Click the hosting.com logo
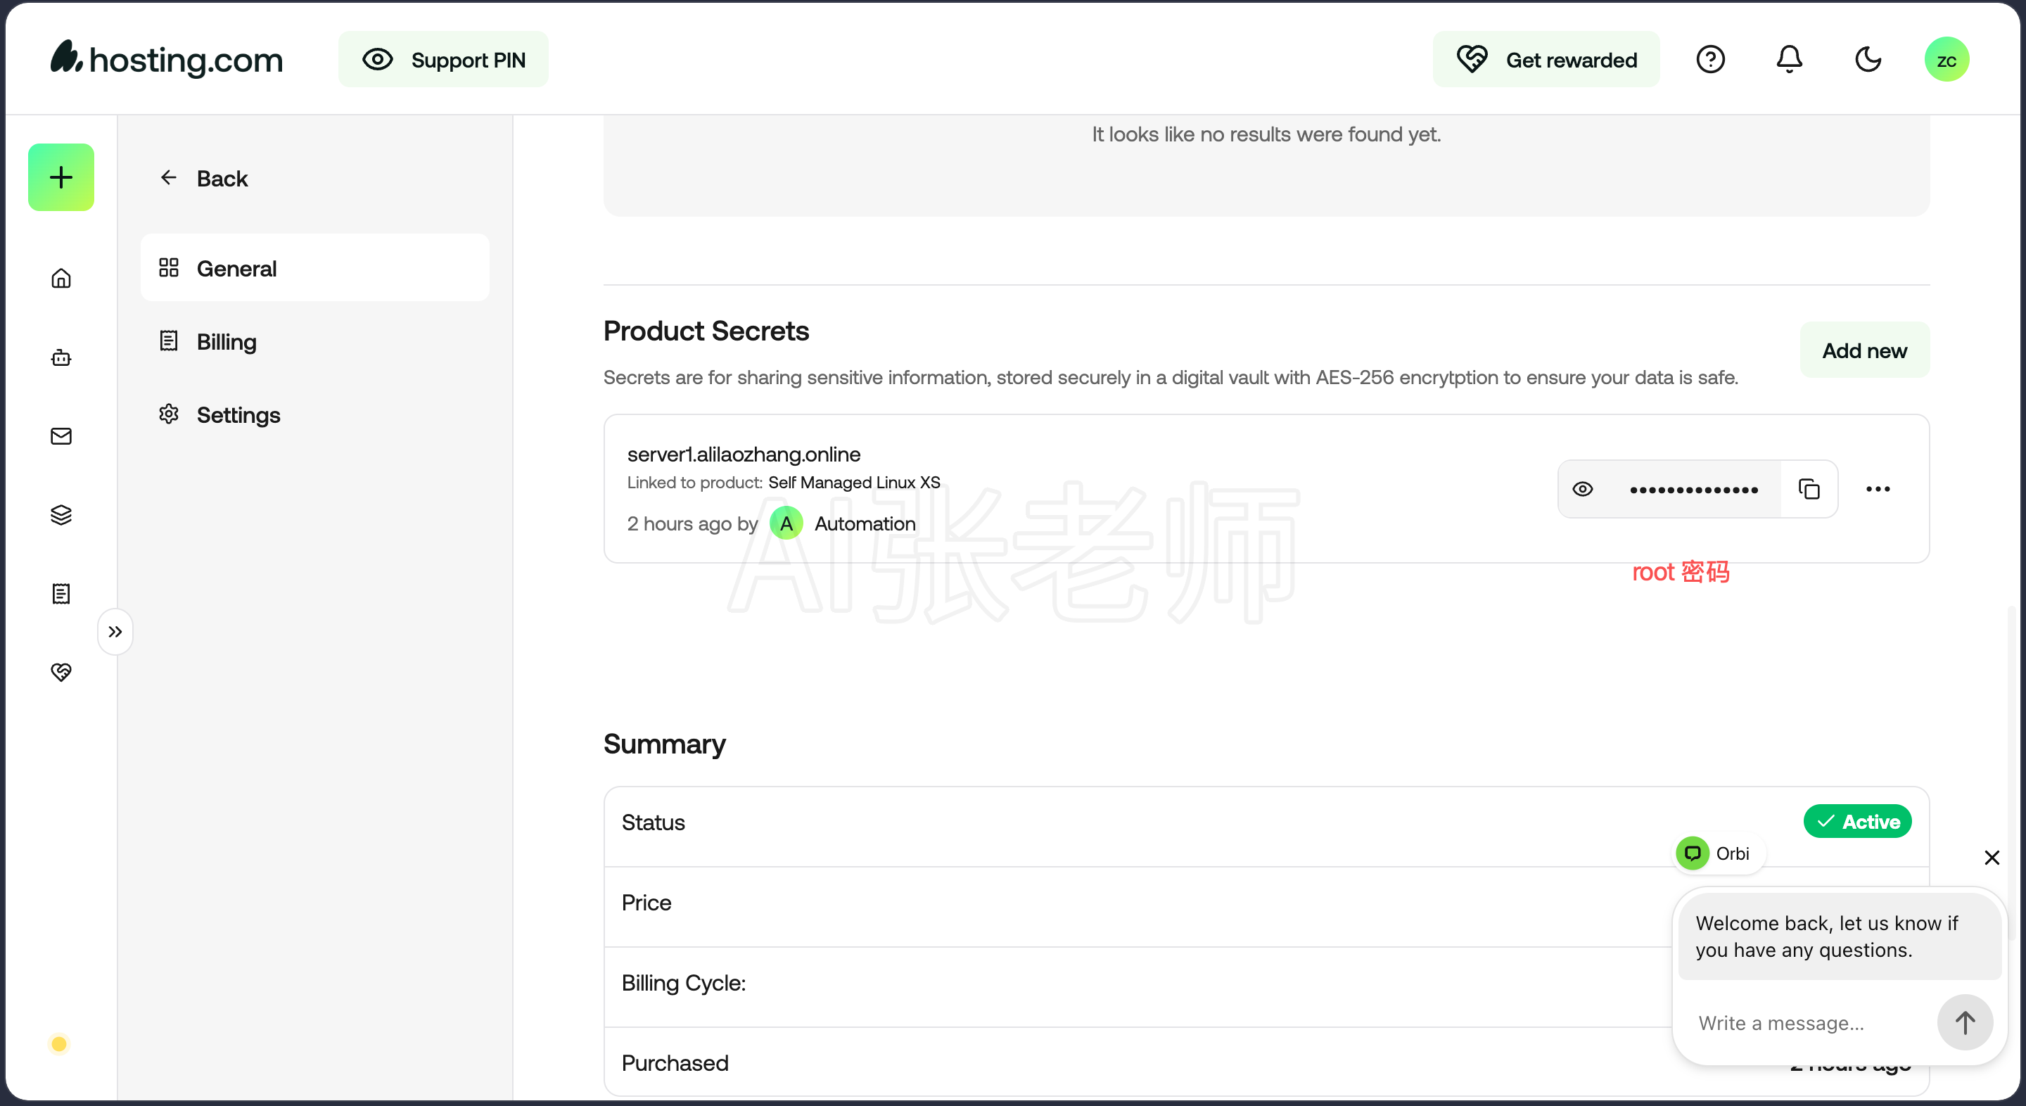Screen dimensions: 2026x1106 (x=167, y=59)
